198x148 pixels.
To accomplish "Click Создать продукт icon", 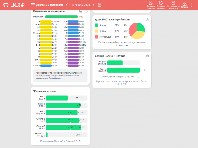I will (161, 5).
